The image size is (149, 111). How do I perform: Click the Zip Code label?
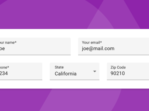[x=118, y=67]
